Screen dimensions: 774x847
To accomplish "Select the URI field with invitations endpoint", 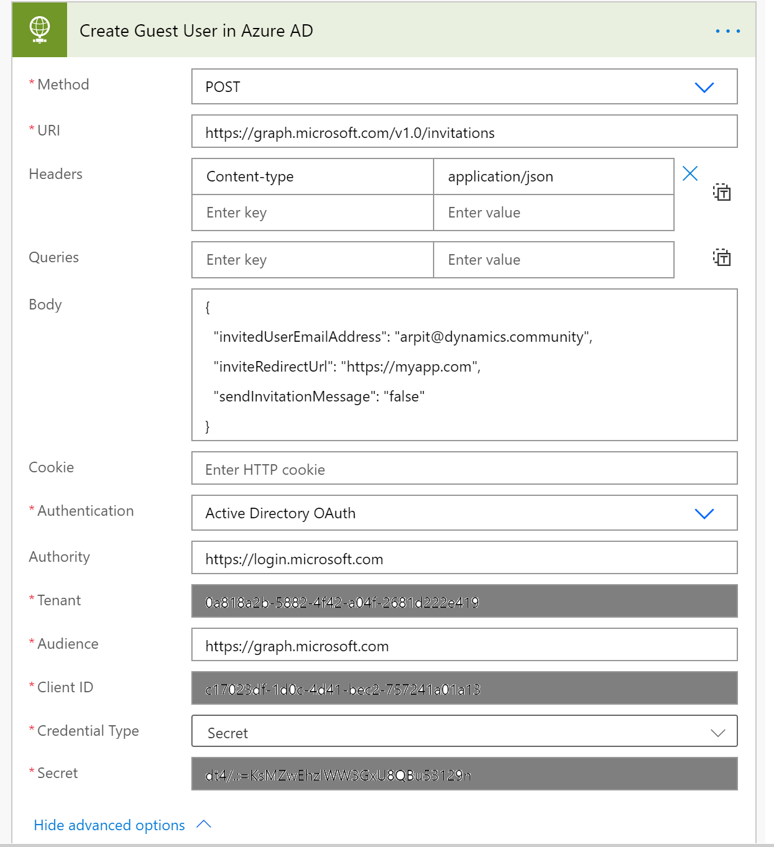I will click(464, 132).
